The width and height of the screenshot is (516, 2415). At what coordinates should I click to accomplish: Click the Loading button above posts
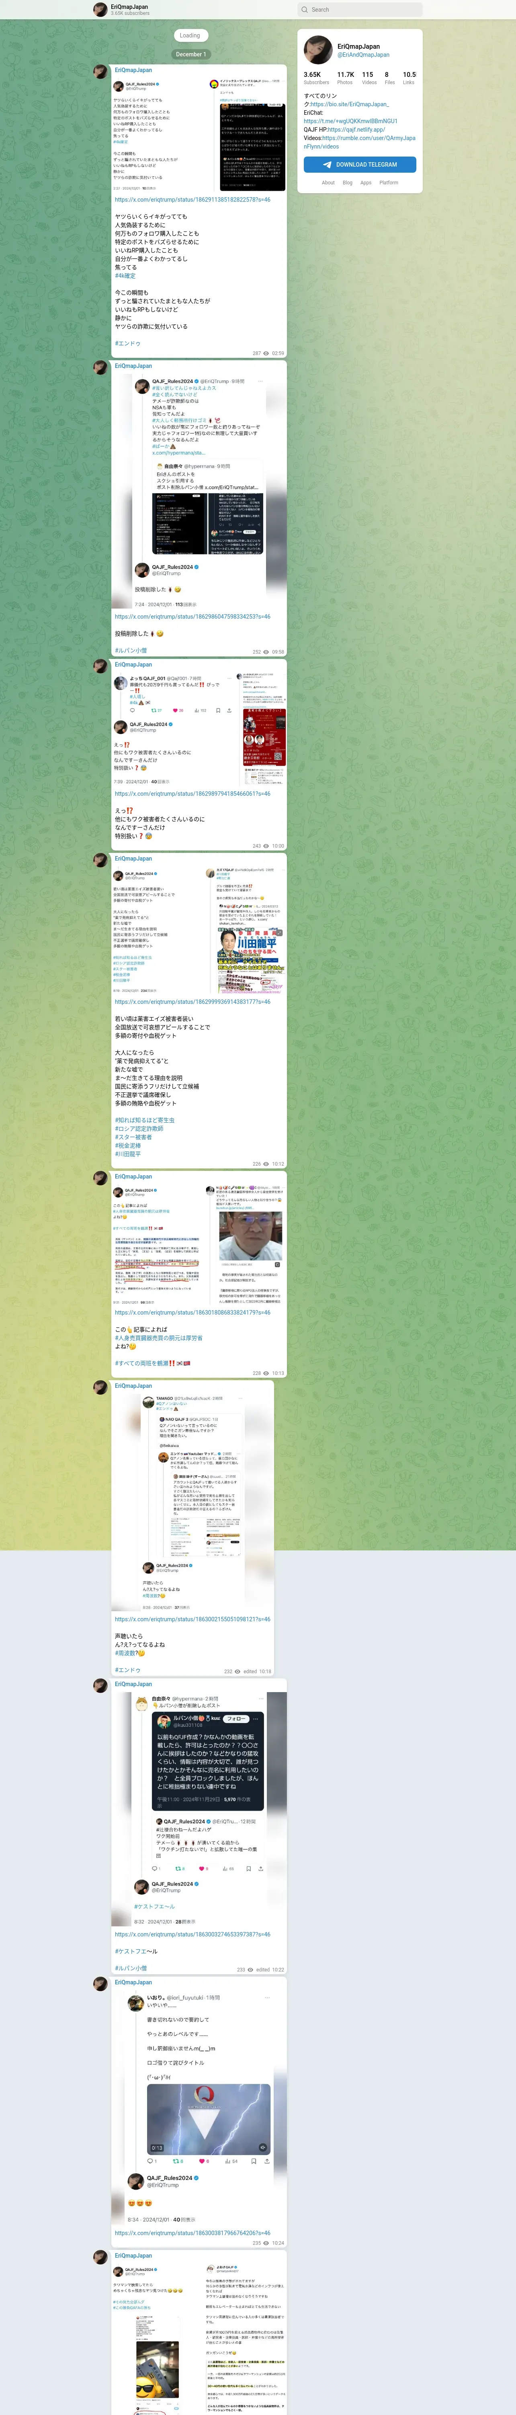190,36
